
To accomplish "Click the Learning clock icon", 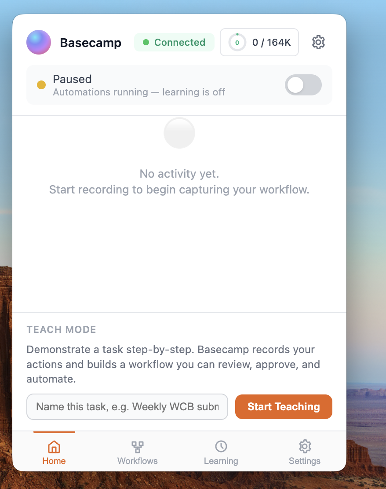I will point(221,446).
